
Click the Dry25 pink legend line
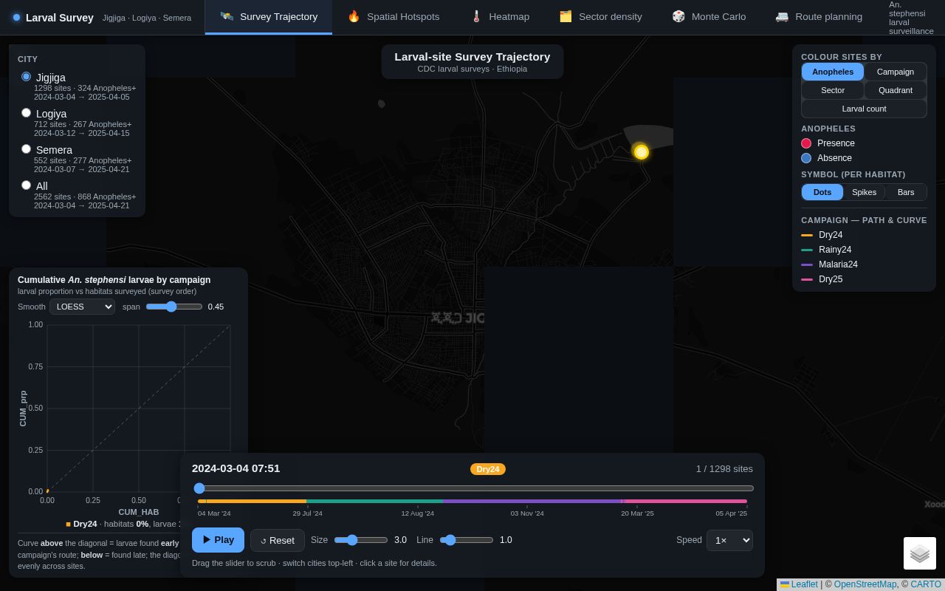point(807,279)
